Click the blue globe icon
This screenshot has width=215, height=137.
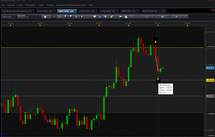coord(105,17)
